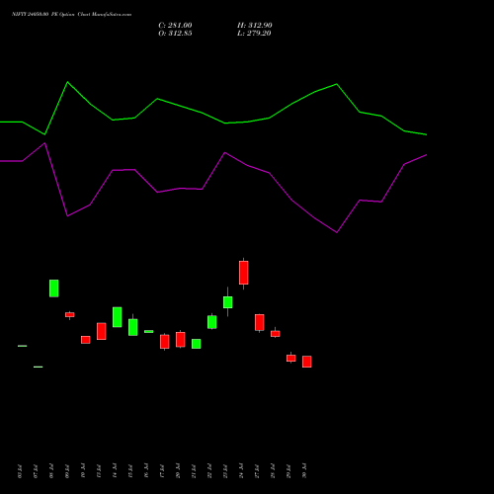Select the high value H: 312.90
Image resolution: width=494 pixels, height=494 pixels.
point(255,26)
